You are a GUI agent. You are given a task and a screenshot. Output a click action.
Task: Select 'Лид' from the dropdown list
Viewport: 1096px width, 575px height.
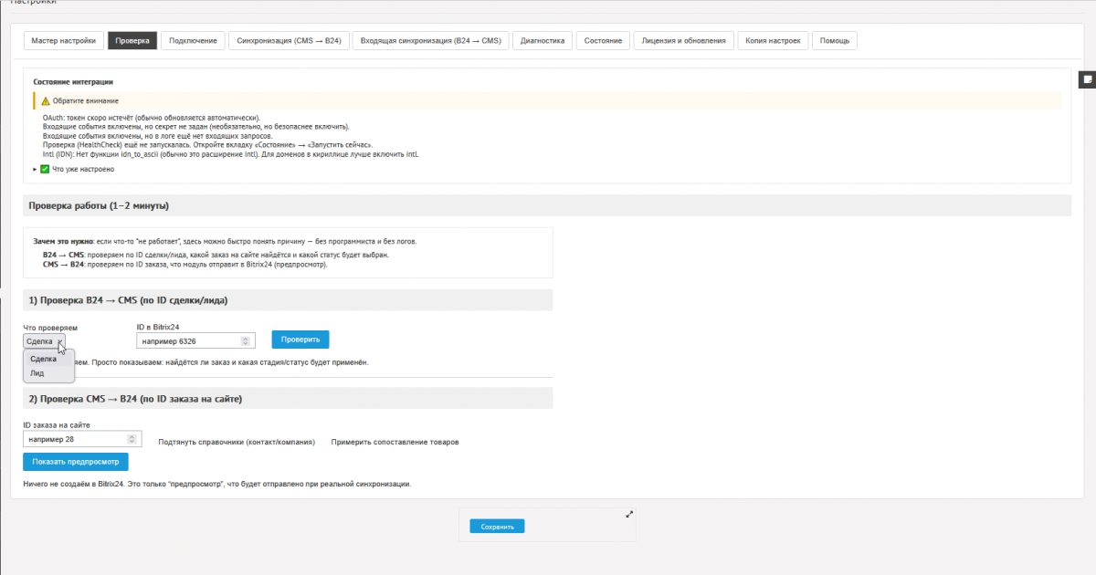coord(37,373)
